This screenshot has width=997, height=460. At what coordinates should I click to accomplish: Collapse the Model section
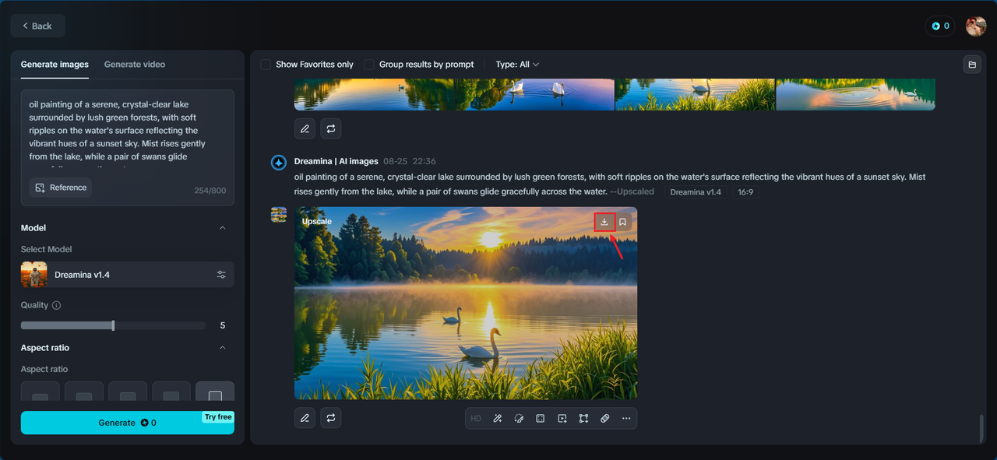coord(223,228)
